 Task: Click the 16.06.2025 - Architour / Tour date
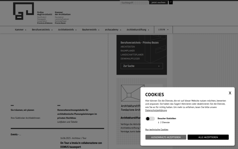point(73,138)
